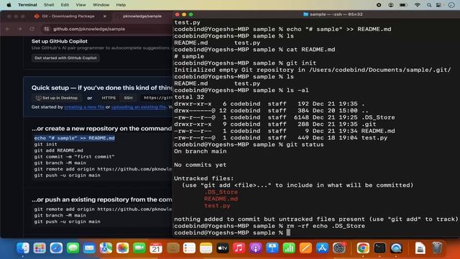Open Podcasts app in dock
This screenshot has width=460, height=259.
coord(256,248)
